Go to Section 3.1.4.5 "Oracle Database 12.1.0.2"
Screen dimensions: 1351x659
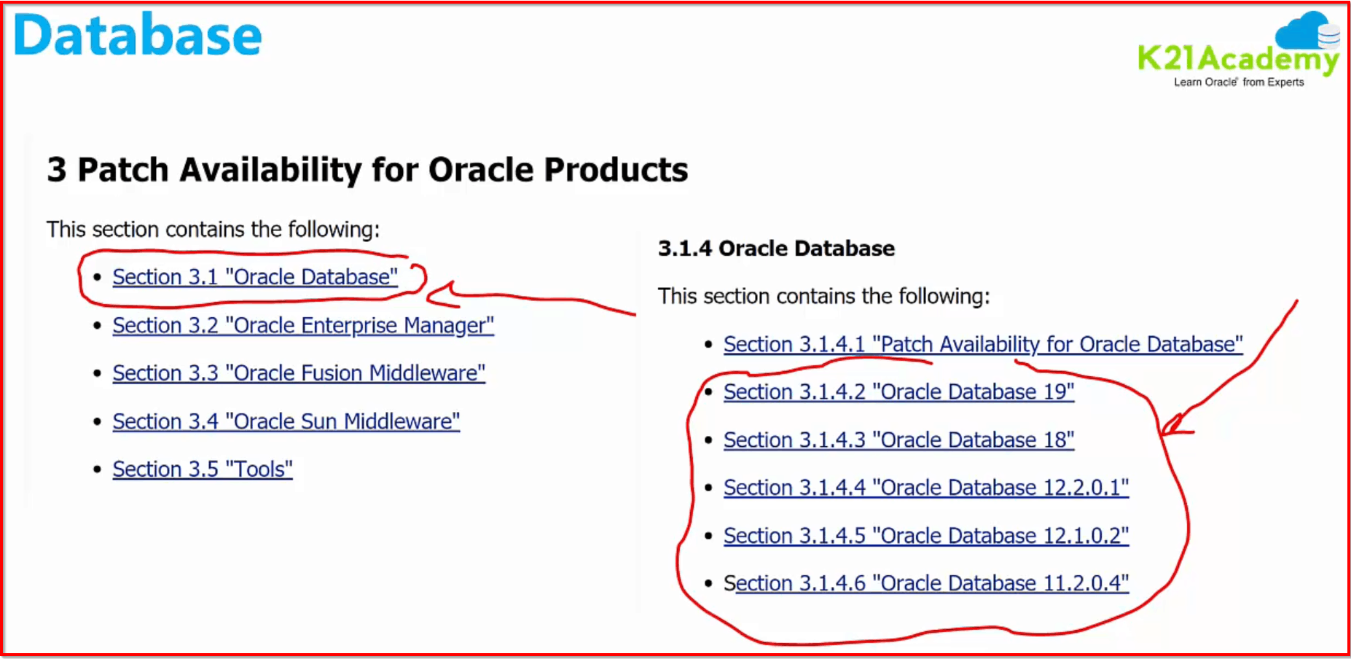(926, 536)
